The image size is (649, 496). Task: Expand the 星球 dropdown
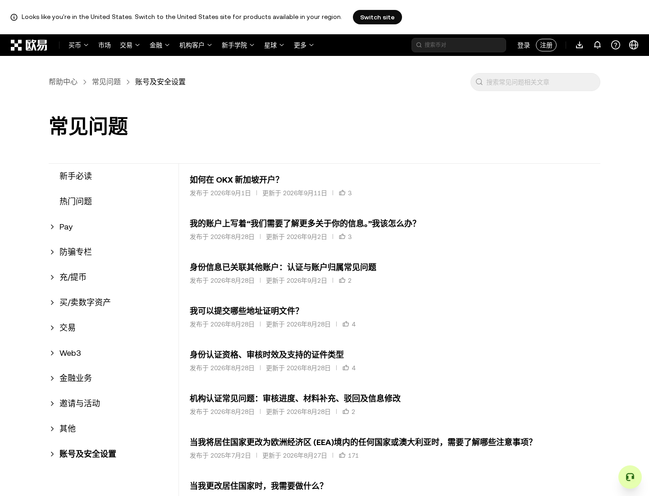point(274,45)
